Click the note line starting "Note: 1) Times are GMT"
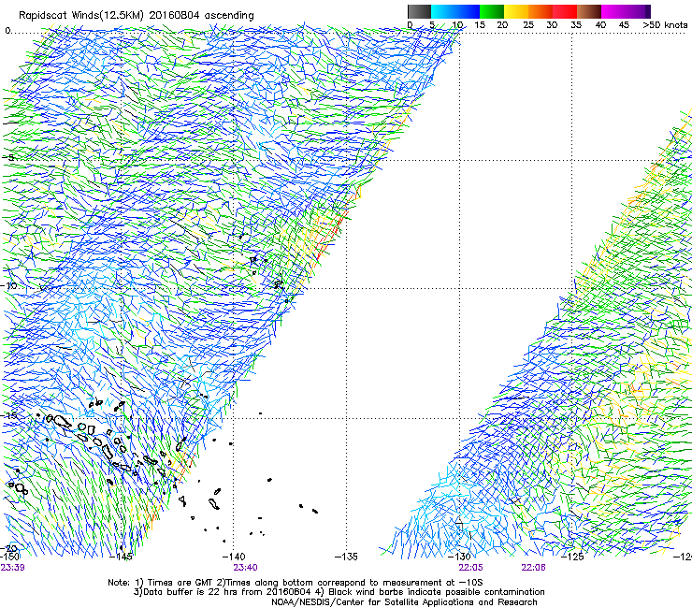692x608 pixels. click(x=296, y=583)
